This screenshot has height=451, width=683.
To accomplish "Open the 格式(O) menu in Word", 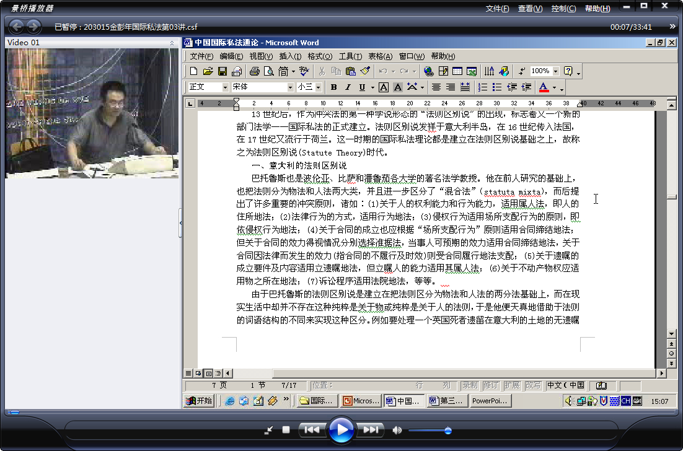I will [320, 56].
